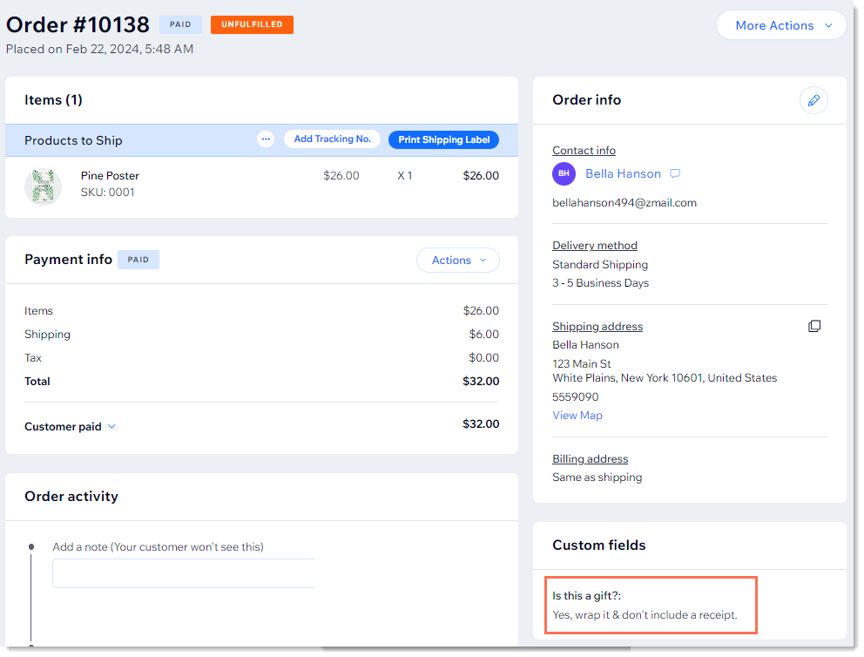Click the Print Shipping Label button
The image size is (864, 657).
(443, 139)
